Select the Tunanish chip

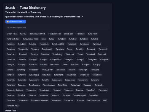[11, 80]
